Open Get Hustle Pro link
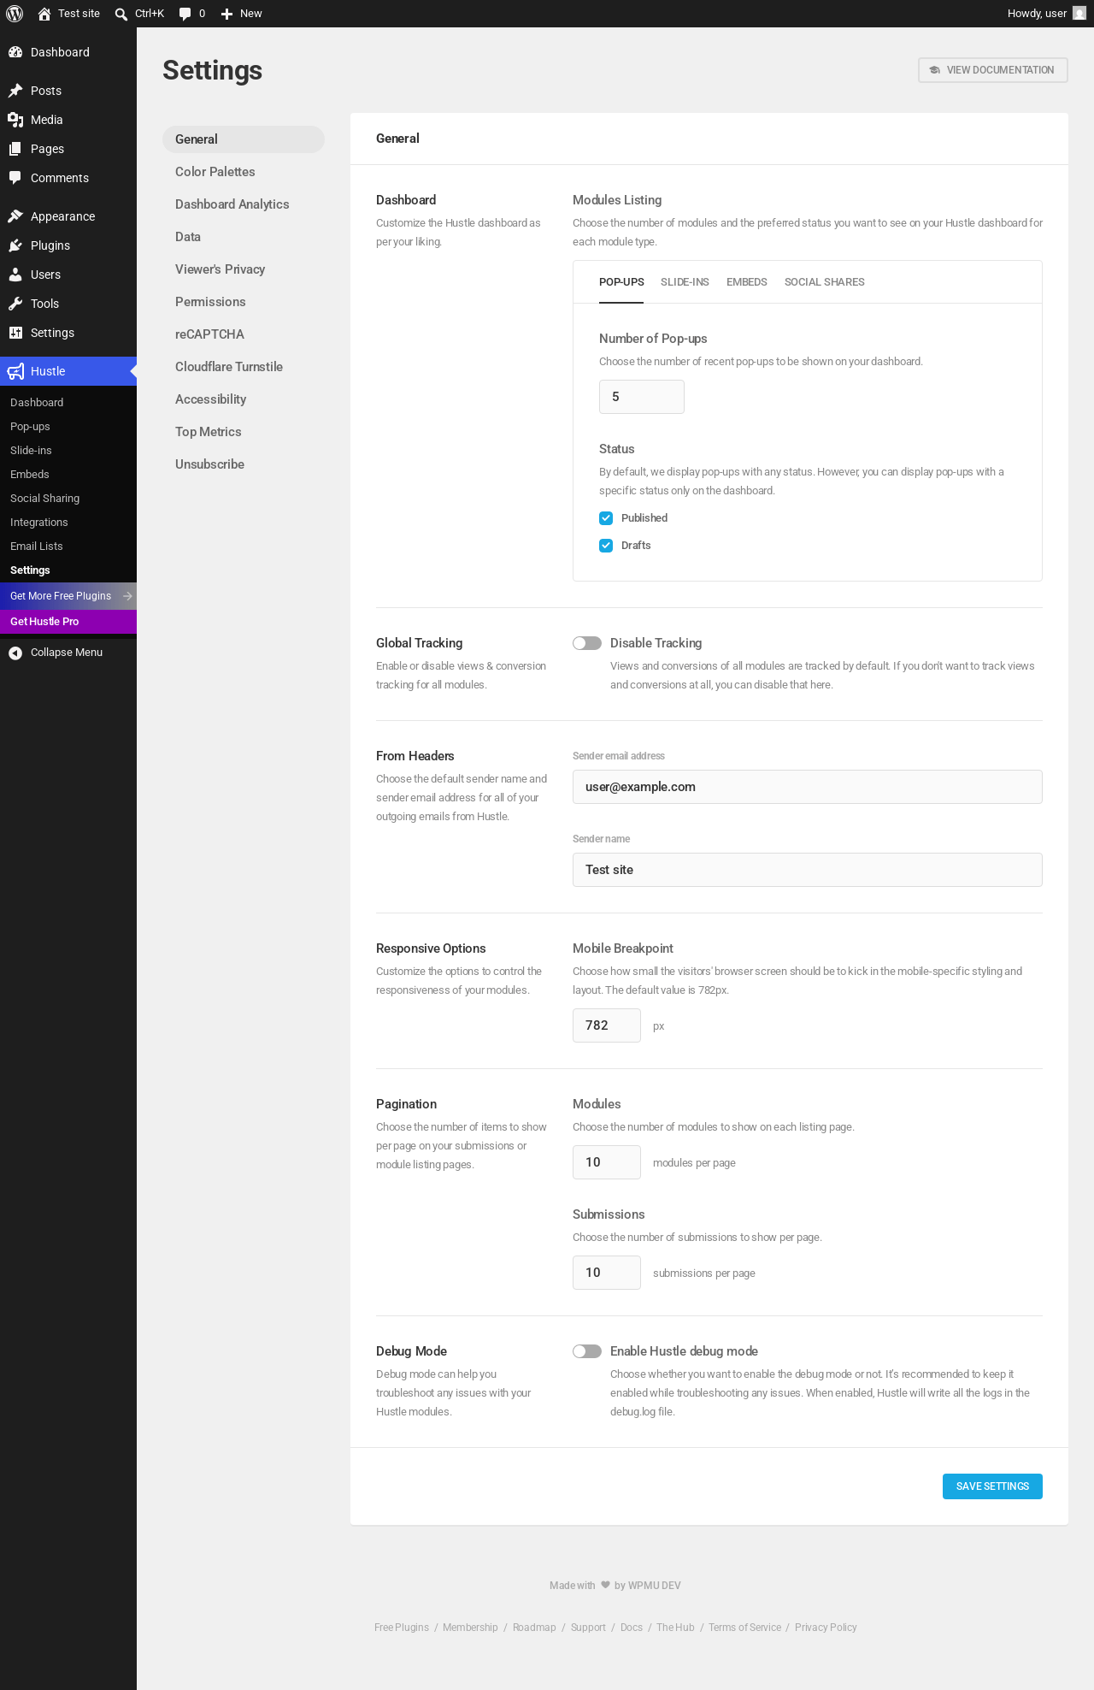Image resolution: width=1094 pixels, height=1690 pixels. (x=68, y=622)
